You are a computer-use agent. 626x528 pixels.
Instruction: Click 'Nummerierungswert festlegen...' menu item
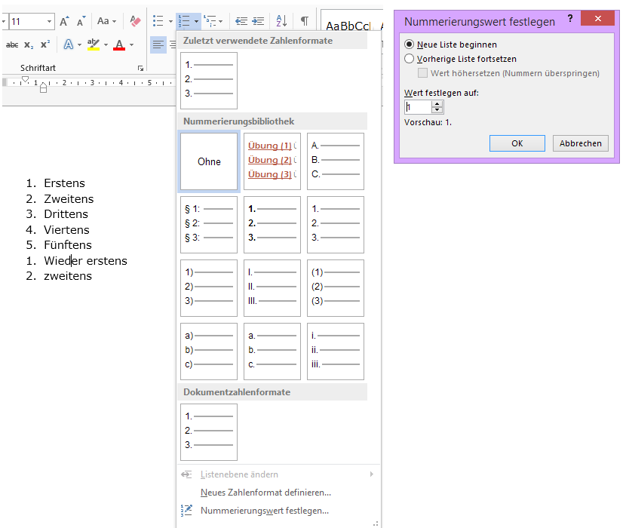pyautogui.click(x=264, y=511)
